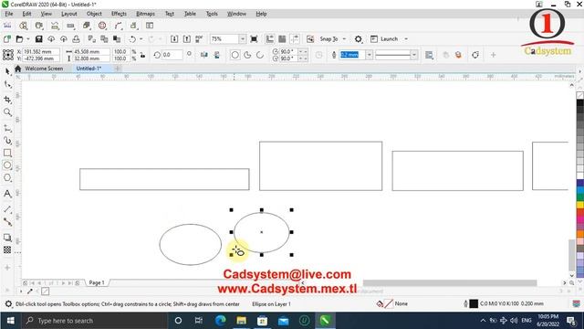This screenshot has width=584, height=329.
Task: Create a new document
Action: point(7,38)
